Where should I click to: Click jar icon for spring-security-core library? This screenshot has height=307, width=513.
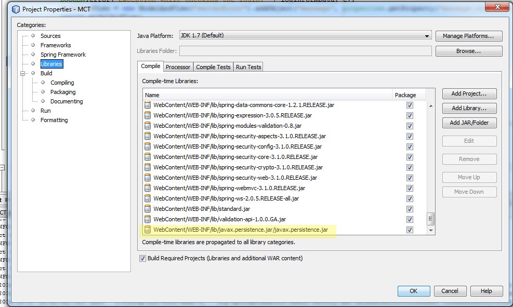click(148, 157)
